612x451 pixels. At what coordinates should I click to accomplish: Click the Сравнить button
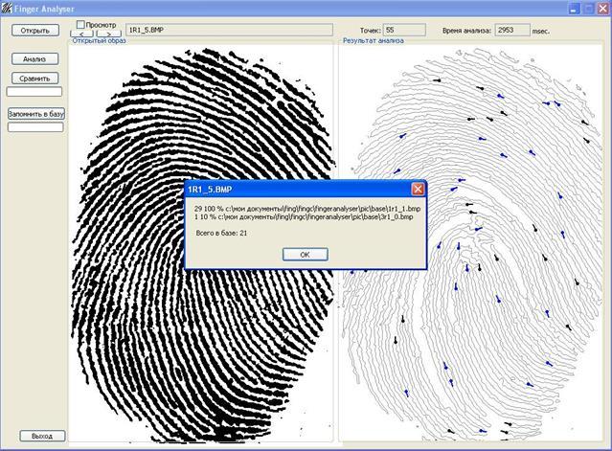[35, 78]
